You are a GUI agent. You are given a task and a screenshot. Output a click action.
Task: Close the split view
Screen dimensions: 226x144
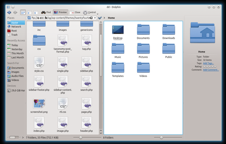75,12
